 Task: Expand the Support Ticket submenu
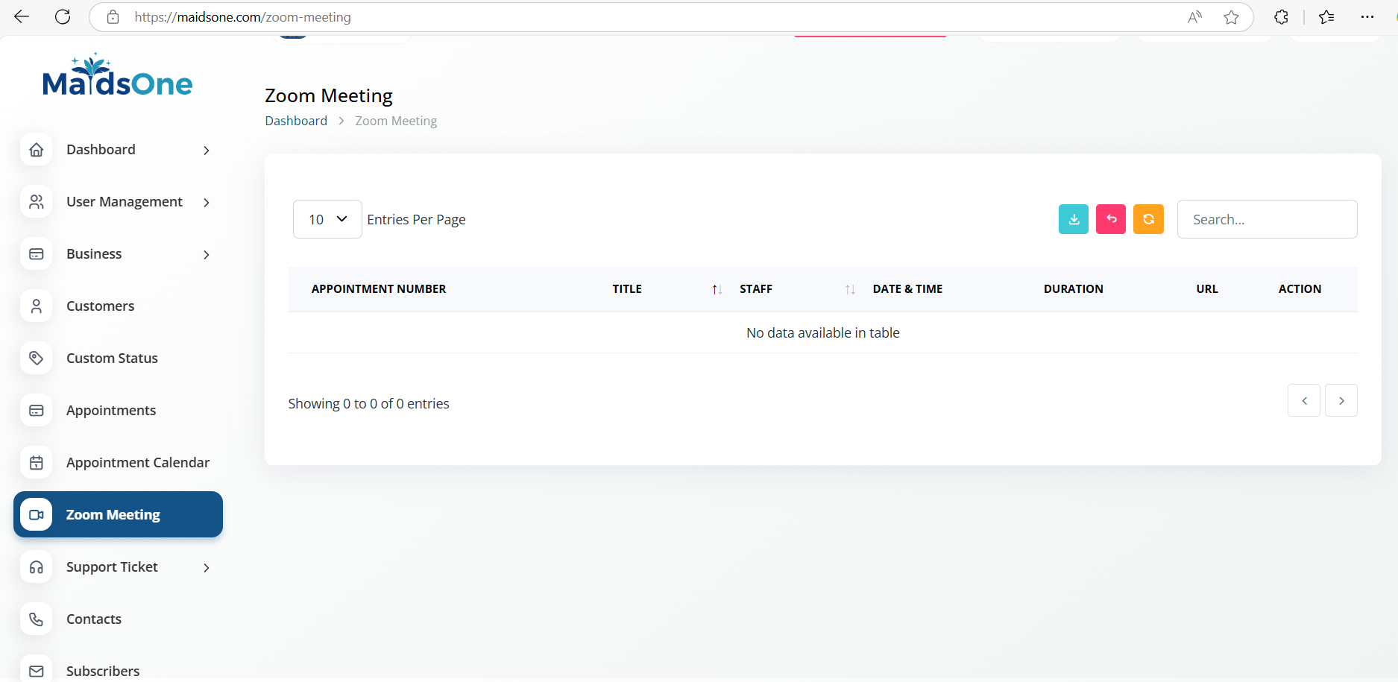(207, 568)
